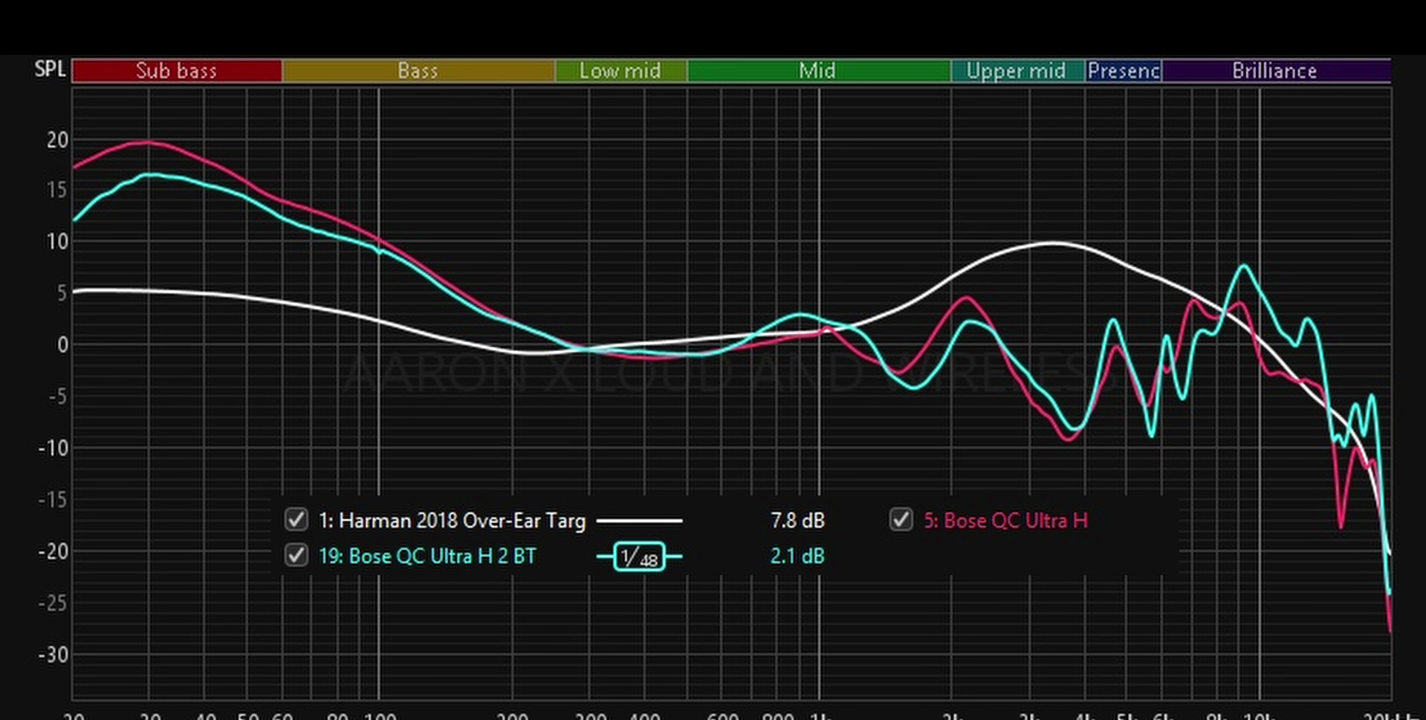1426x720 pixels.
Task: Click the SPL axis label
Action: [50, 69]
